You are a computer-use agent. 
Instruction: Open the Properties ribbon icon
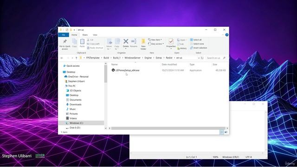point(171,41)
